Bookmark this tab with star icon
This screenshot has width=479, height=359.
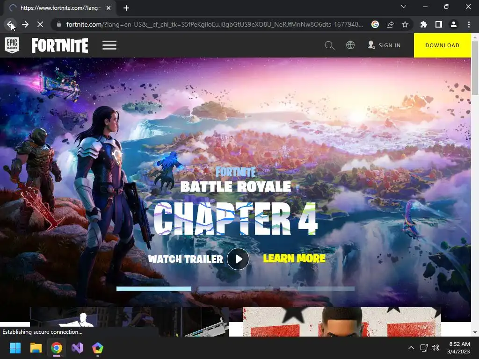(405, 24)
